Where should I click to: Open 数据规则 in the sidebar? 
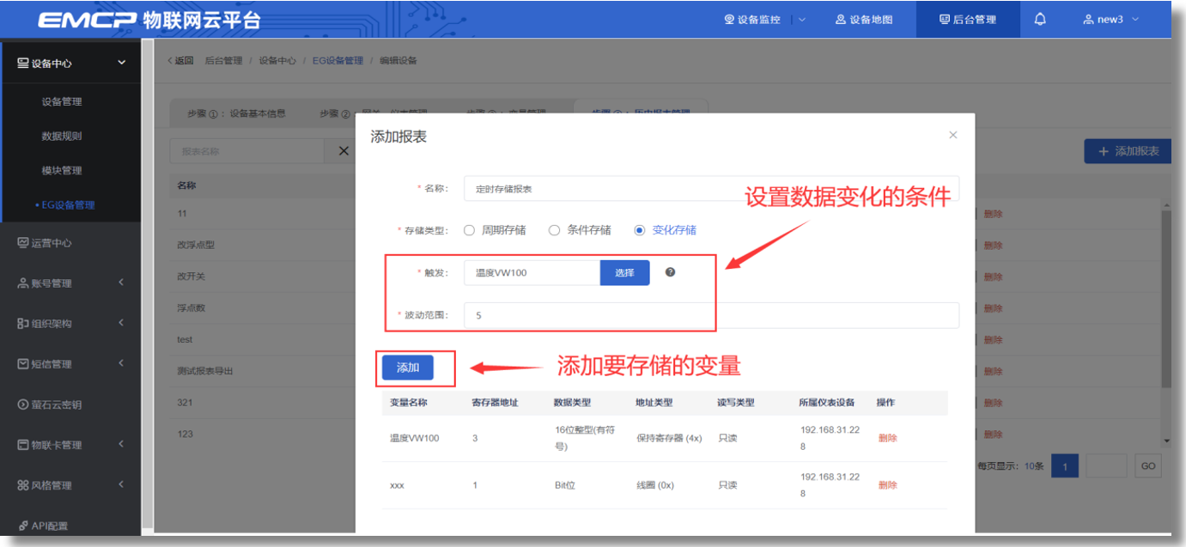(62, 136)
